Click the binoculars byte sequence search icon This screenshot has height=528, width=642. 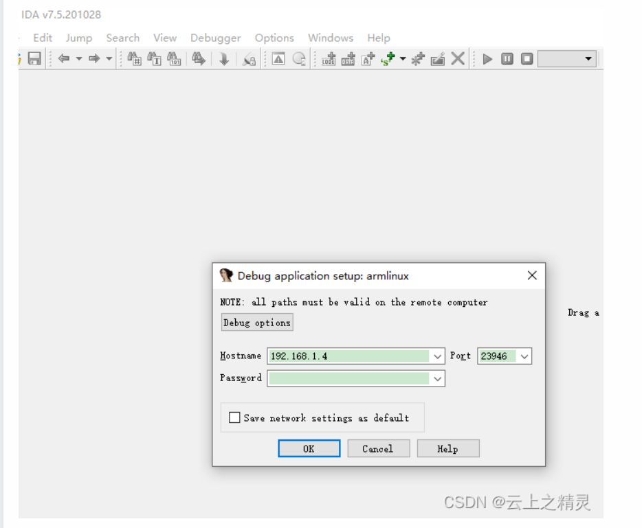174,59
